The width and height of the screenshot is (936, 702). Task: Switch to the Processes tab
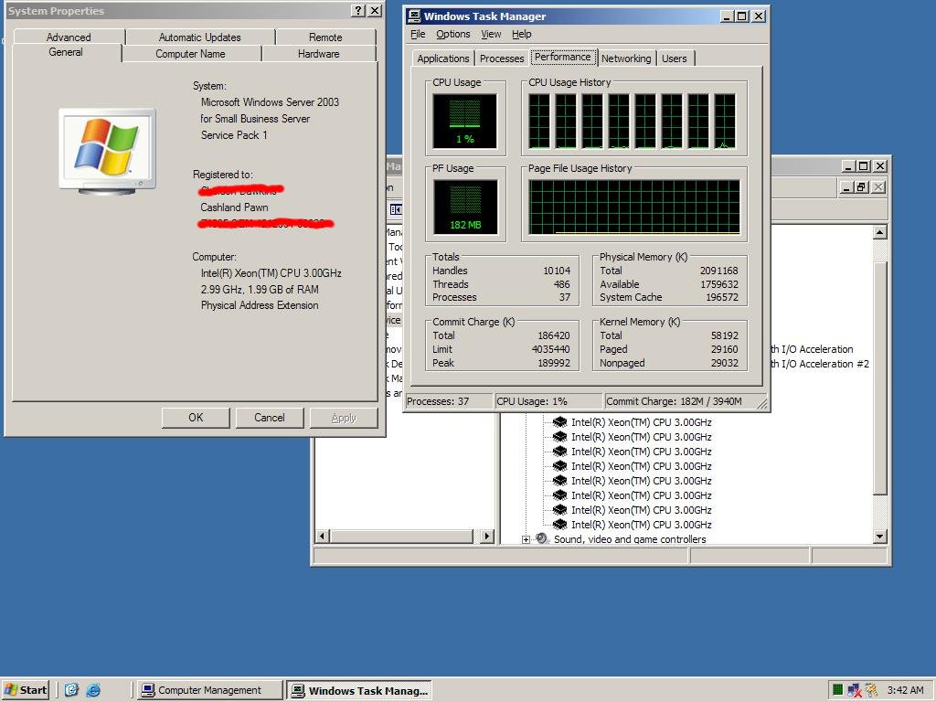(x=502, y=58)
